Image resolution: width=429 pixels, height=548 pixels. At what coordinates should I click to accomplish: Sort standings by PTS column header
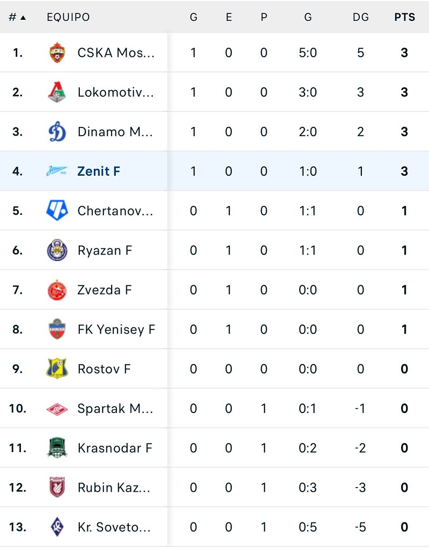[404, 17]
